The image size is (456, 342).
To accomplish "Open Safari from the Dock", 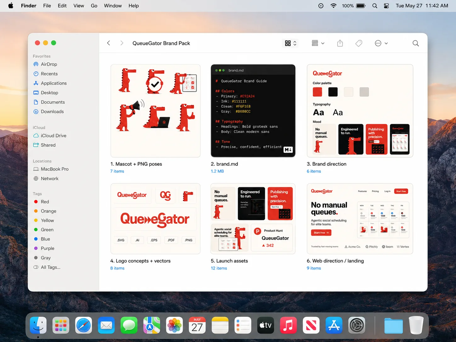I will pyautogui.click(x=83, y=325).
